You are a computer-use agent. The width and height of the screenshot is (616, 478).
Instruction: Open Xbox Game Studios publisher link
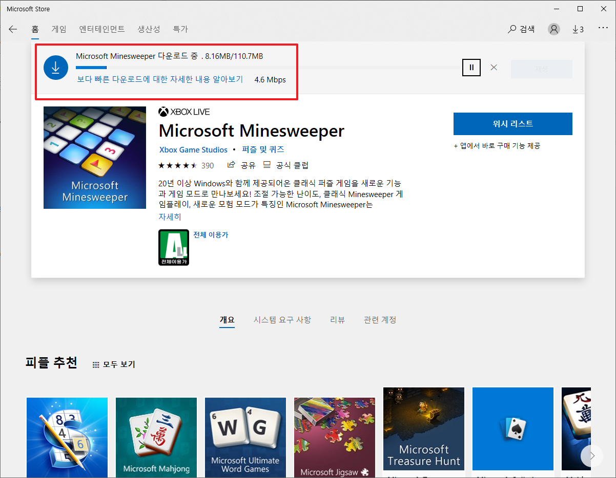coord(193,150)
